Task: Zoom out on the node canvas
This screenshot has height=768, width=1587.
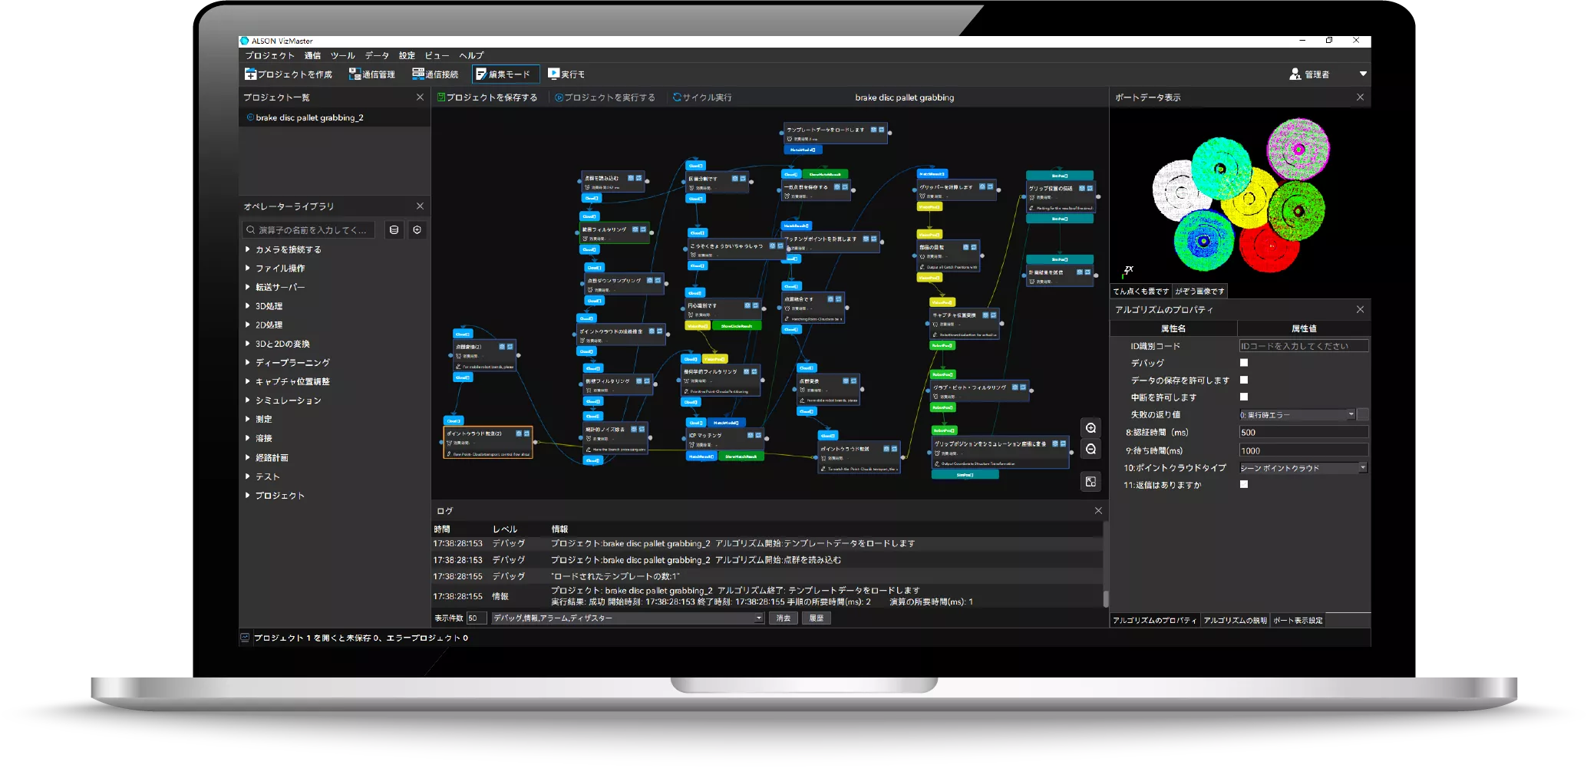Action: pyautogui.click(x=1090, y=450)
